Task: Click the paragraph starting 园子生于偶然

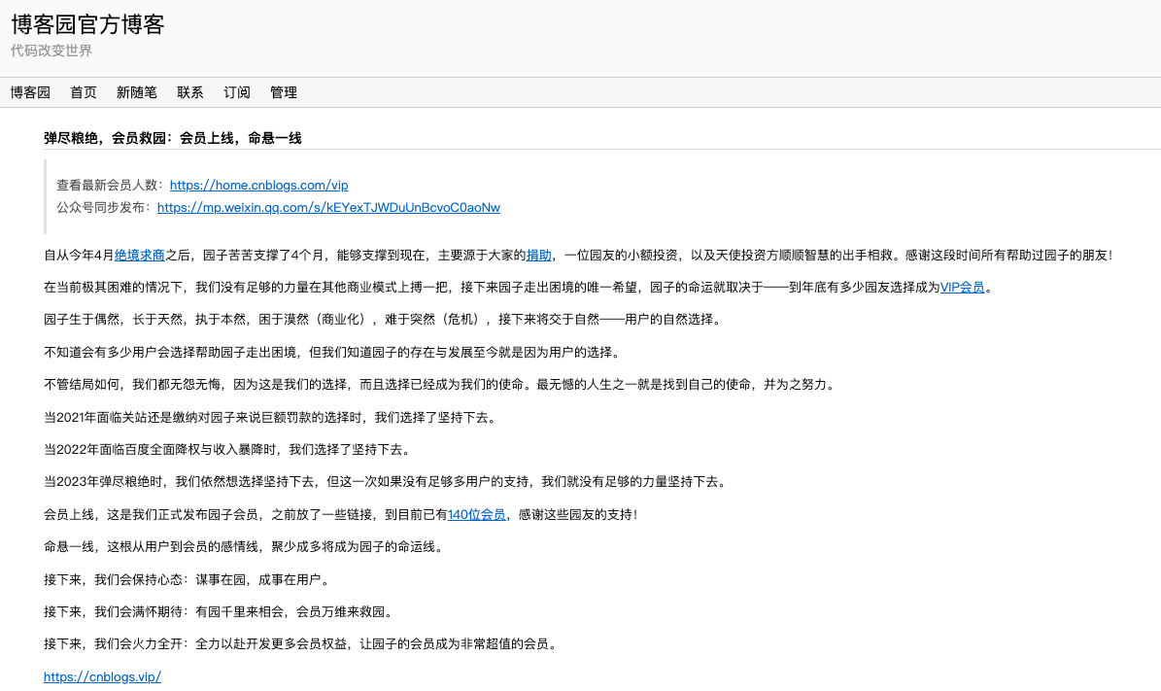Action: click(382, 319)
